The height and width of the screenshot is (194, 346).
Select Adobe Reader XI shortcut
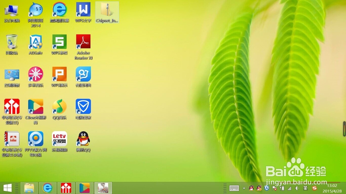pyautogui.click(x=83, y=47)
